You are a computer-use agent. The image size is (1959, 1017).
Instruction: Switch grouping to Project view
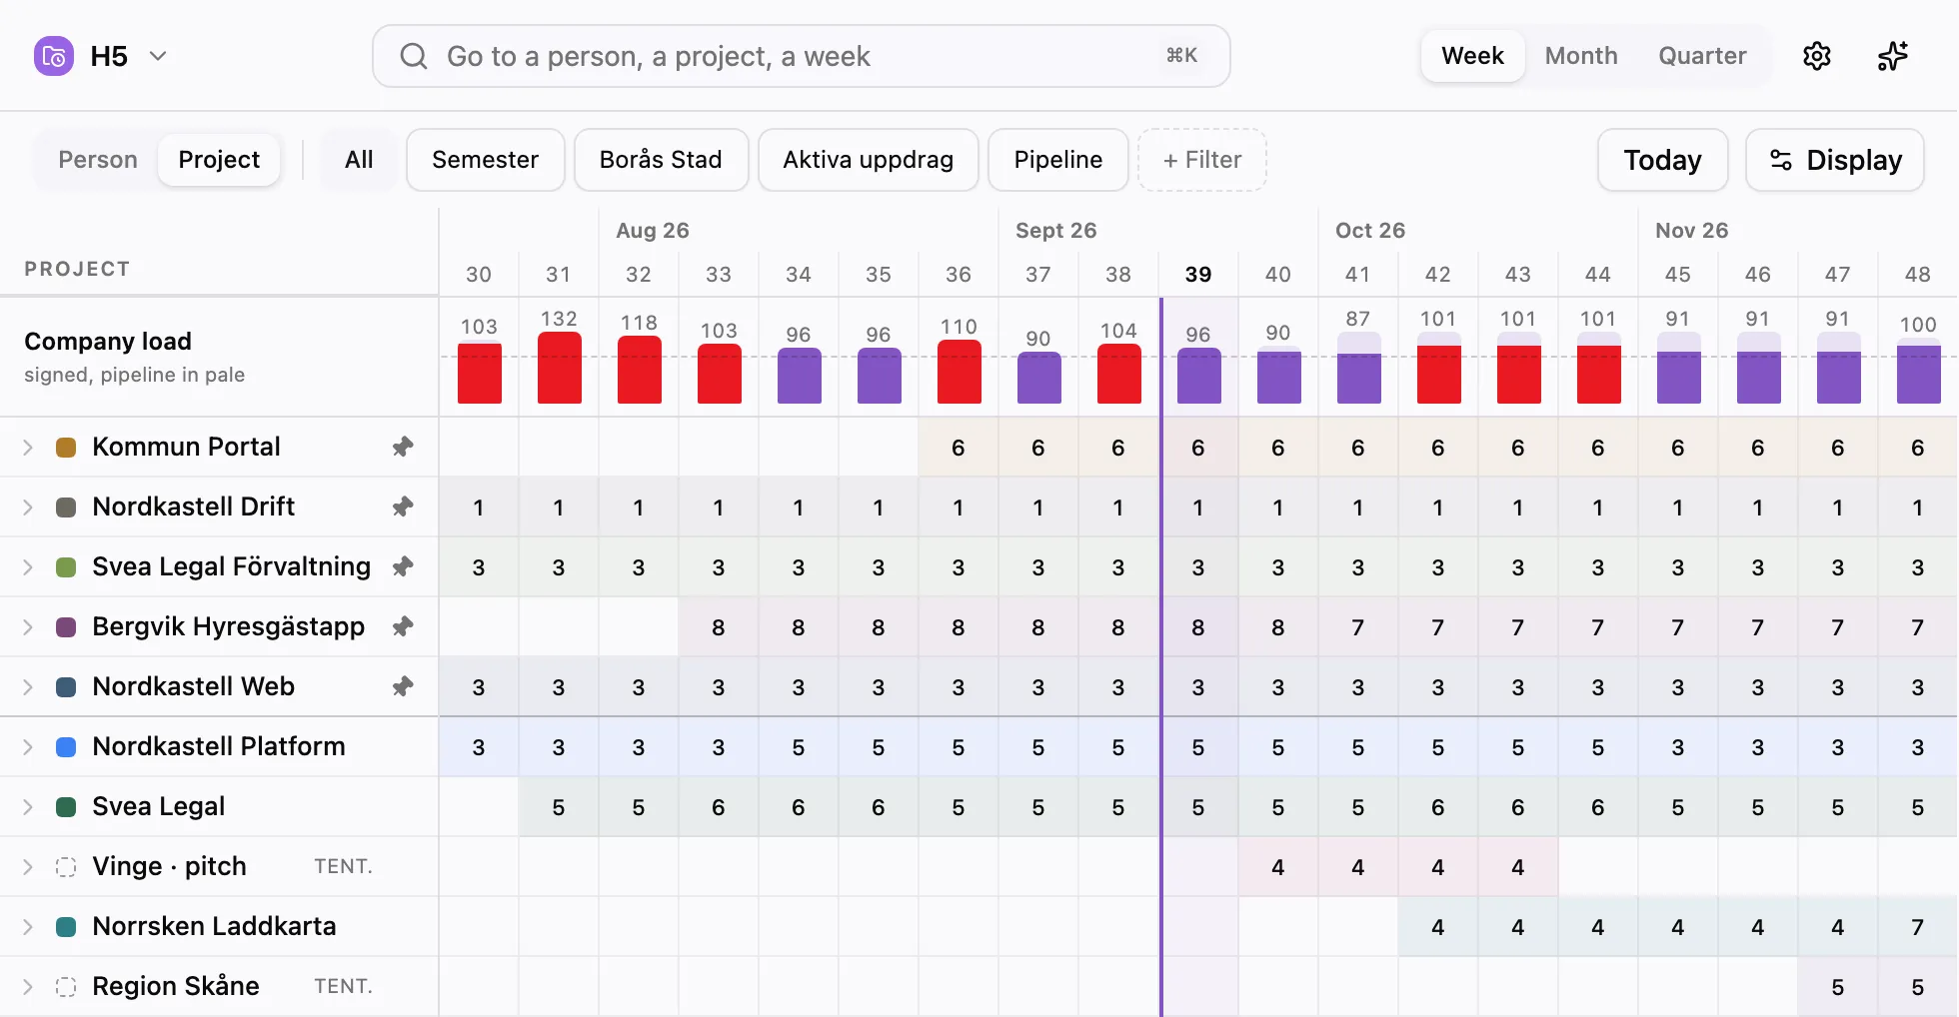pos(219,160)
